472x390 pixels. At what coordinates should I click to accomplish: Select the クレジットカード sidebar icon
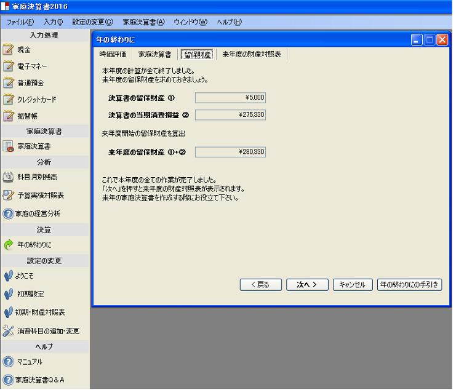9,99
